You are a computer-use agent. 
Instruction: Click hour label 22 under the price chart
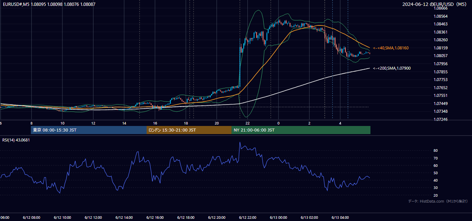[x=248, y=123]
